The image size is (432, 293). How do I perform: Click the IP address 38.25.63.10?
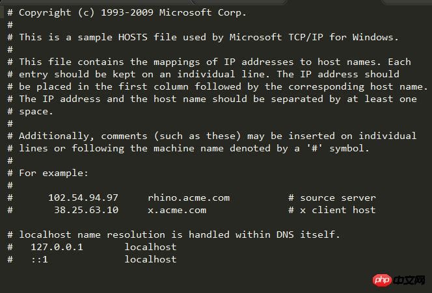86,210
